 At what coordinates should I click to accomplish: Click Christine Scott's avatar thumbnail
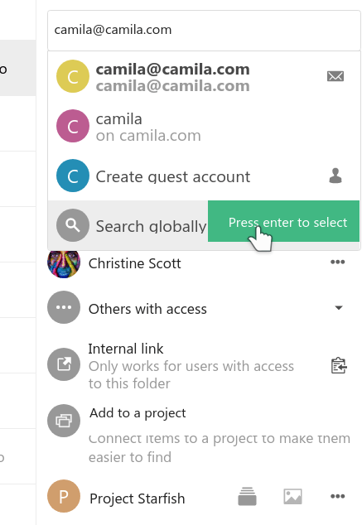[64, 263]
